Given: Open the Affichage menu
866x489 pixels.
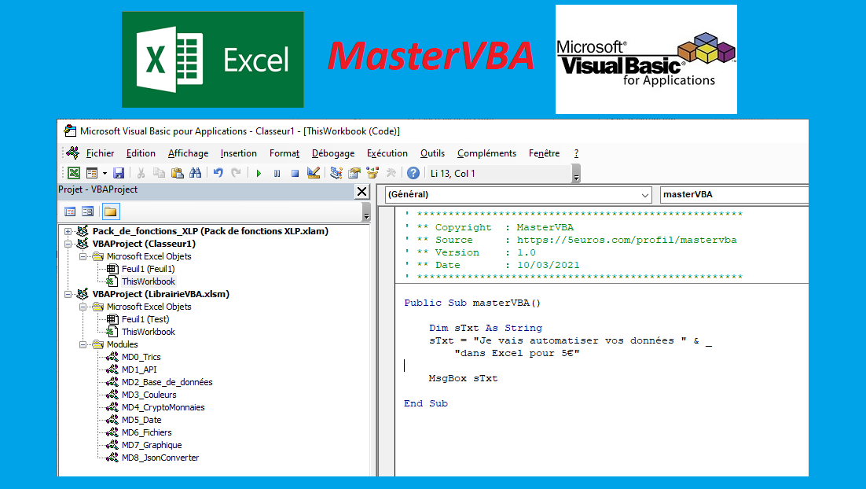Looking at the screenshot, I should 189,153.
